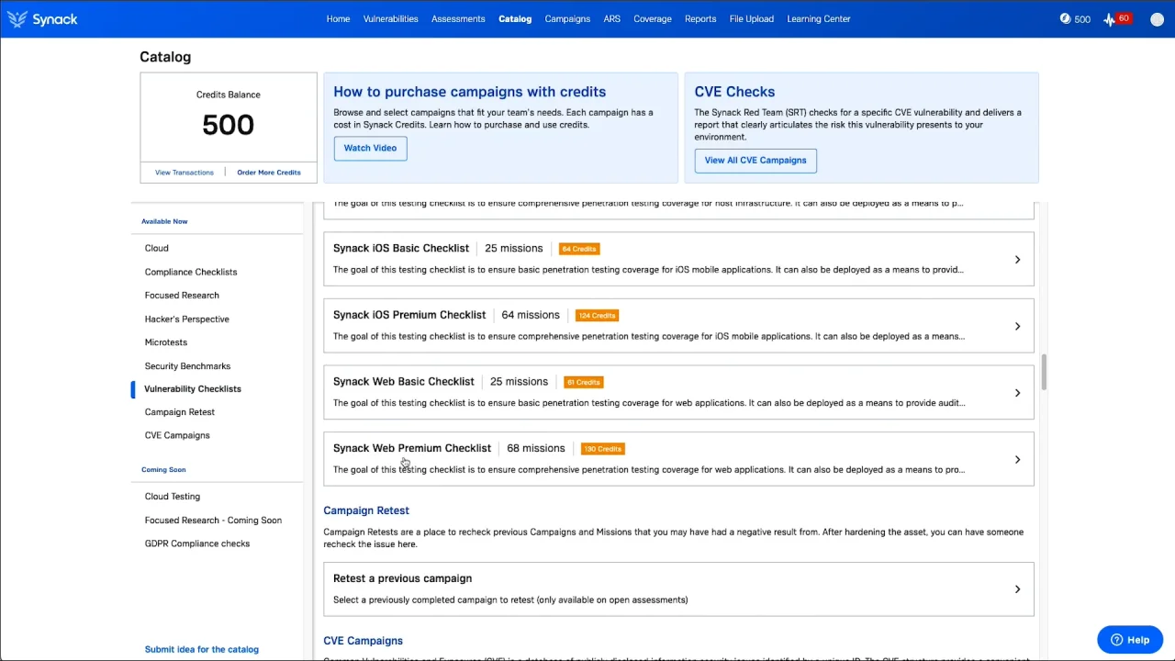Select Campaign Retest in the sidebar

180,411
